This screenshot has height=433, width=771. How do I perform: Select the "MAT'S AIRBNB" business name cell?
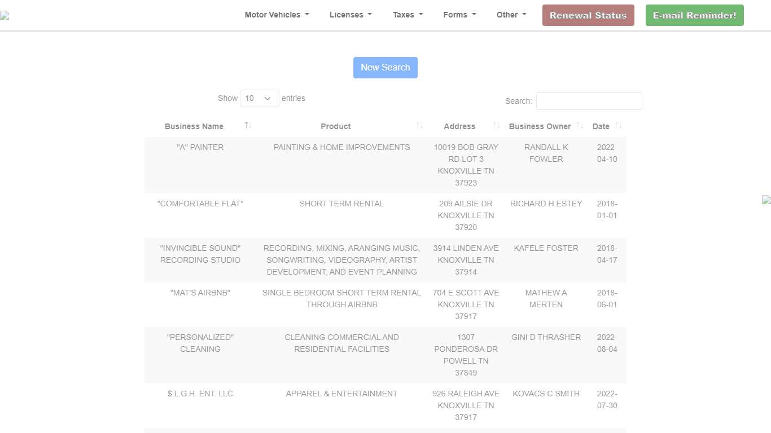(x=200, y=293)
